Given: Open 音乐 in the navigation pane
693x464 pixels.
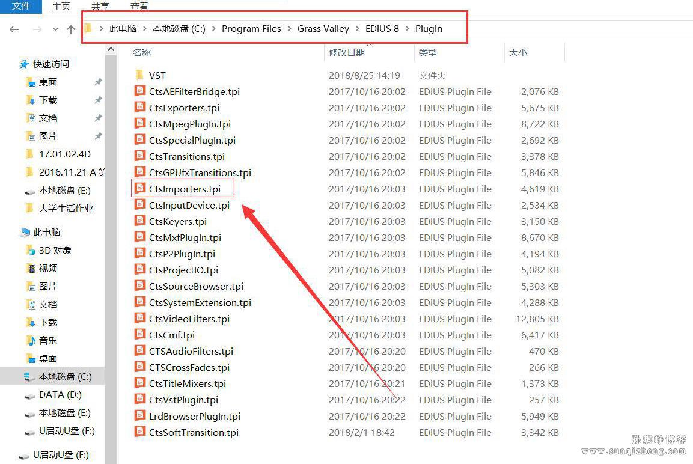Looking at the screenshot, I should [x=47, y=341].
